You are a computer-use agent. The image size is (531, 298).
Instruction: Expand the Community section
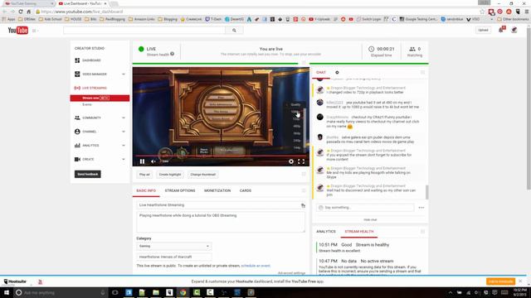pos(124,118)
